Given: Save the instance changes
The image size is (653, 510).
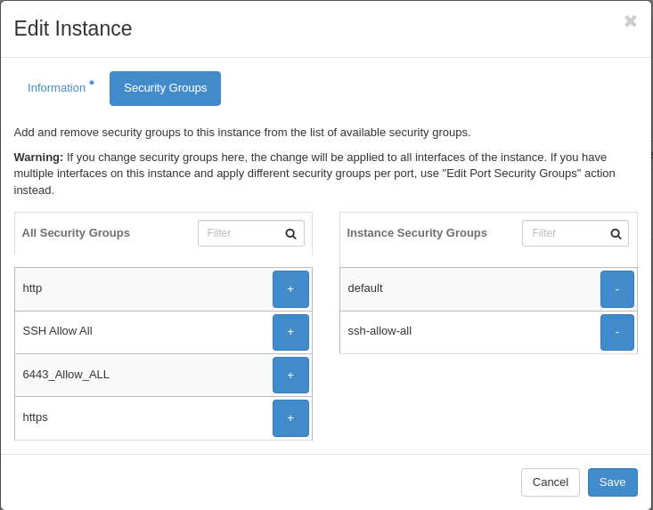Looking at the screenshot, I should tap(612, 482).
